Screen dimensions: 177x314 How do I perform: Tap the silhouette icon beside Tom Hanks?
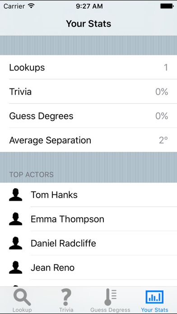[x=16, y=195]
